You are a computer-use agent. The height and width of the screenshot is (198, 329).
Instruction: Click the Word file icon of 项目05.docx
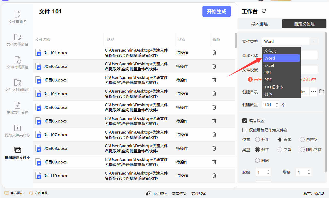point(38,107)
